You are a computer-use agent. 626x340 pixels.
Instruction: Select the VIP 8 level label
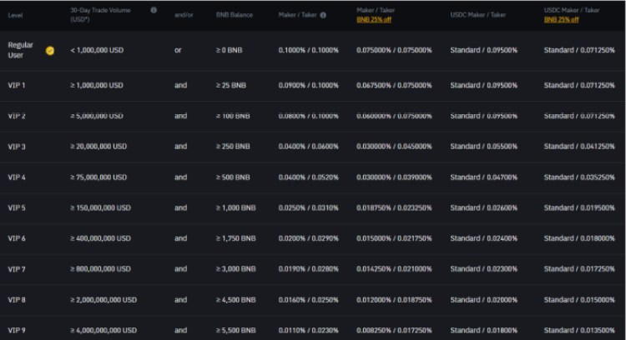click(x=17, y=300)
